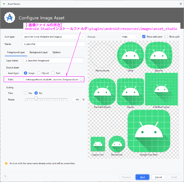This screenshot has width=184, height=182.
Task: Click the Rounded Square icon preview
Action: coord(102,92)
